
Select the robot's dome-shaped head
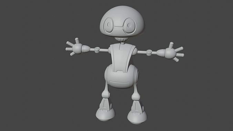(x=122, y=21)
